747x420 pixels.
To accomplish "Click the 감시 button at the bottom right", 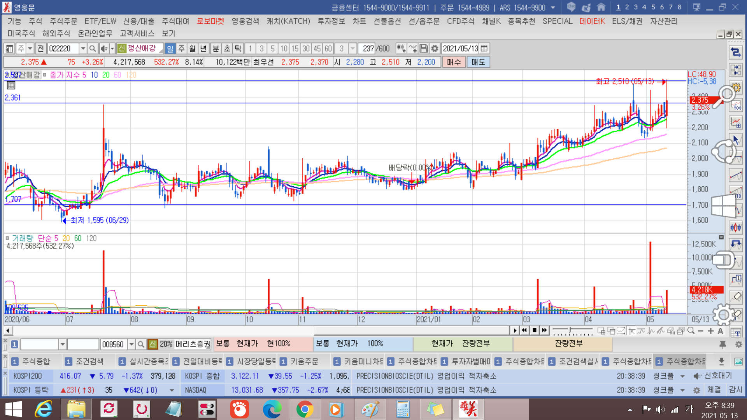I will (735, 390).
